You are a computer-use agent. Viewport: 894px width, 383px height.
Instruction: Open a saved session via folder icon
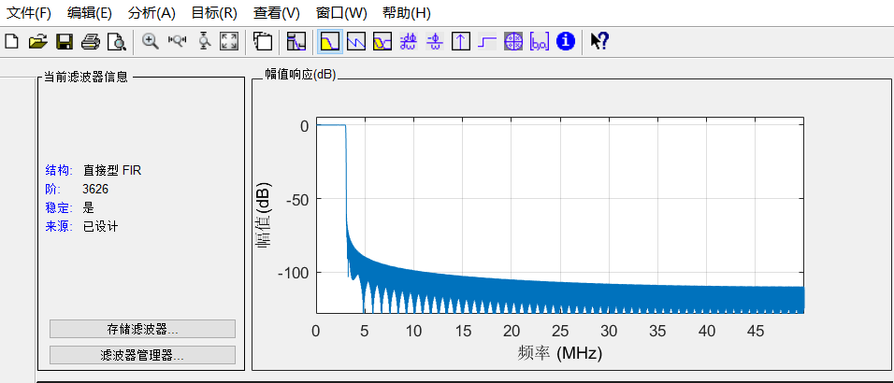coord(37,41)
